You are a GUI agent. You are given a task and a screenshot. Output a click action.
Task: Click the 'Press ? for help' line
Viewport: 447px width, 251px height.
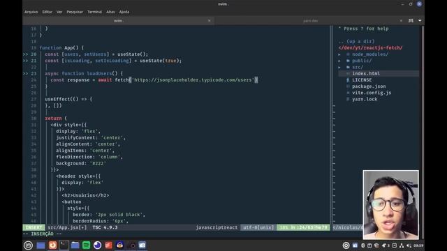(363, 29)
